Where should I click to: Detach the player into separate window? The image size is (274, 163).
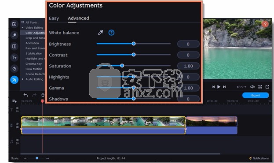pos(267,87)
